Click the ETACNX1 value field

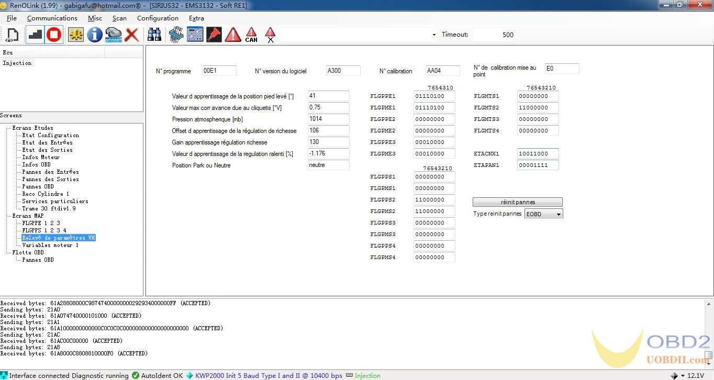(x=538, y=153)
